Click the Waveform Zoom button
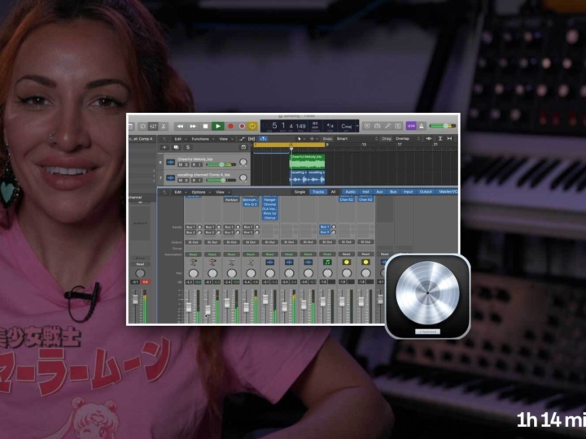 pyautogui.click(x=429, y=138)
